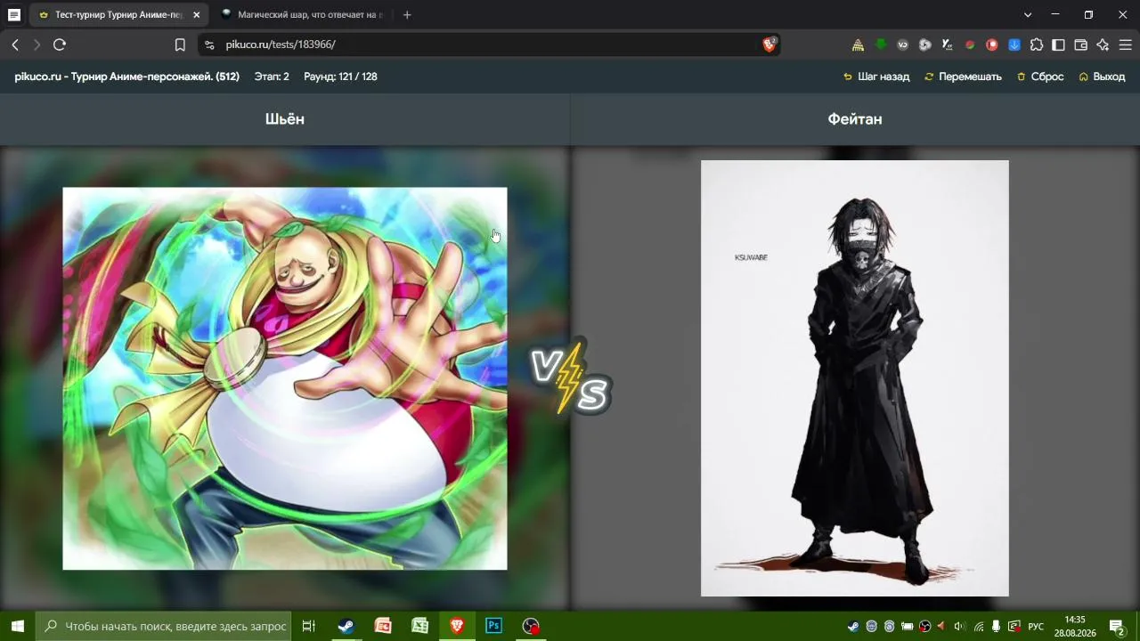Open Steam from the taskbar

346,626
